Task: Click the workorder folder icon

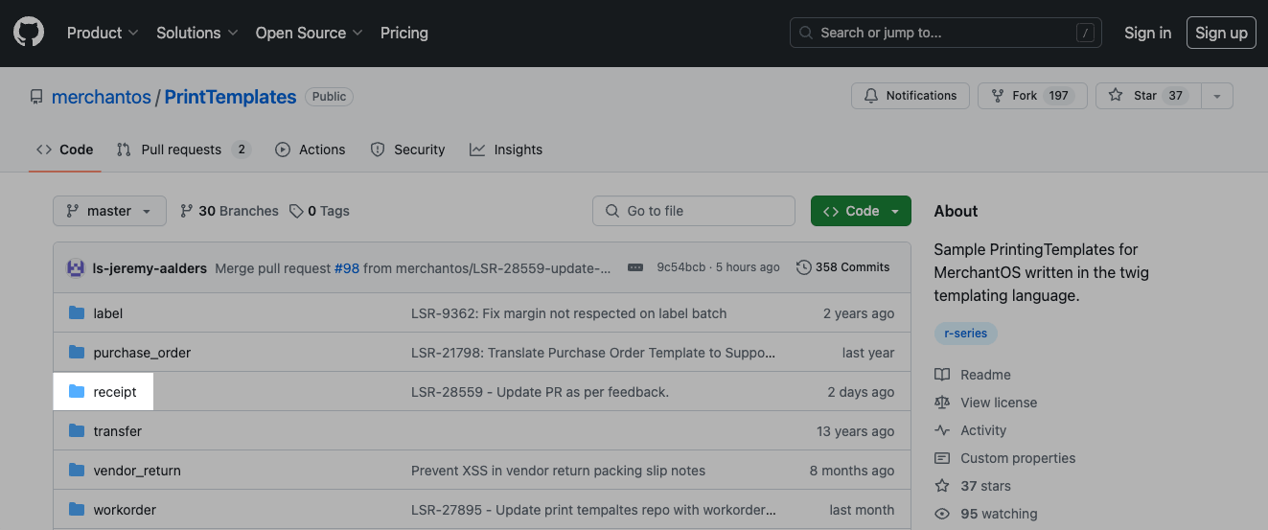Action: click(77, 510)
